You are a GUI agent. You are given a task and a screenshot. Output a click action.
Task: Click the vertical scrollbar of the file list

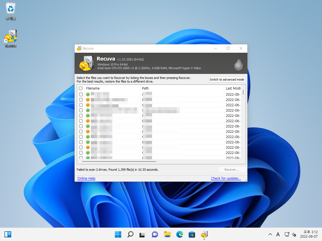click(x=243, y=92)
